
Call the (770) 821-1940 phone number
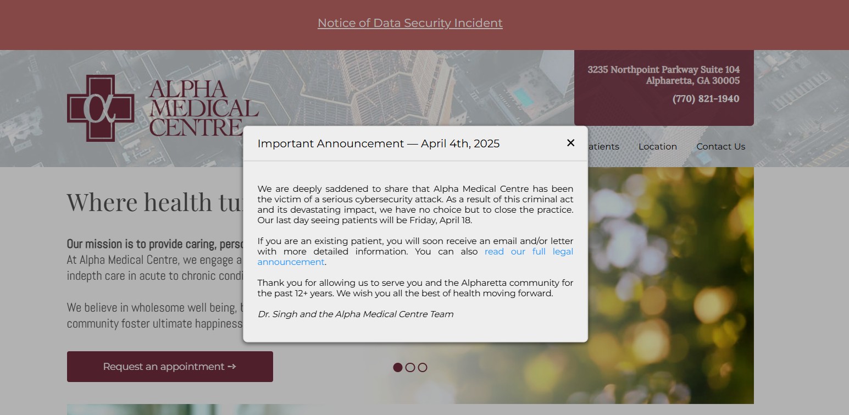click(706, 99)
